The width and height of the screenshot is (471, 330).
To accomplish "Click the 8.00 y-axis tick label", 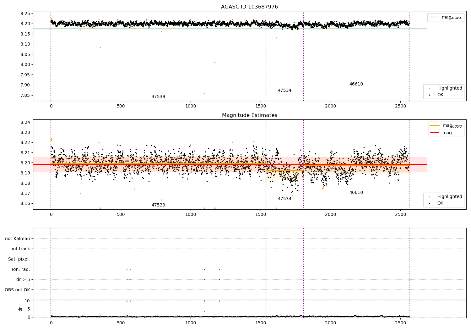I will [x=25, y=65].
